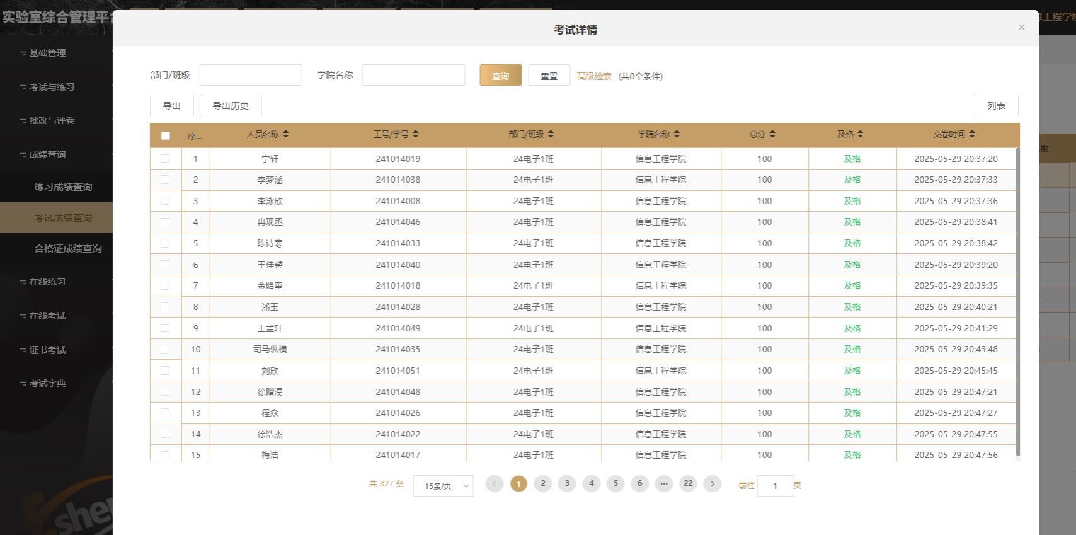The height and width of the screenshot is (535, 1076).
Task: Sort by 交卷时间 using its sort arrows
Action: (x=972, y=134)
